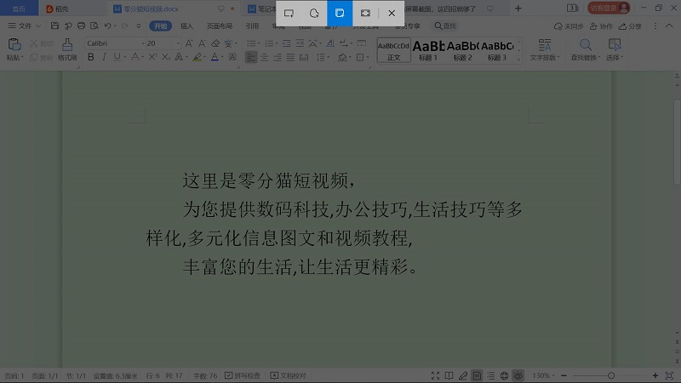Select rectangular snip mode
681x383 pixels.
(x=289, y=14)
